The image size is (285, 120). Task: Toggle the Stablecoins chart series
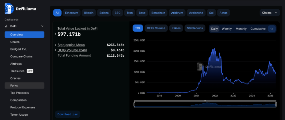195,28
